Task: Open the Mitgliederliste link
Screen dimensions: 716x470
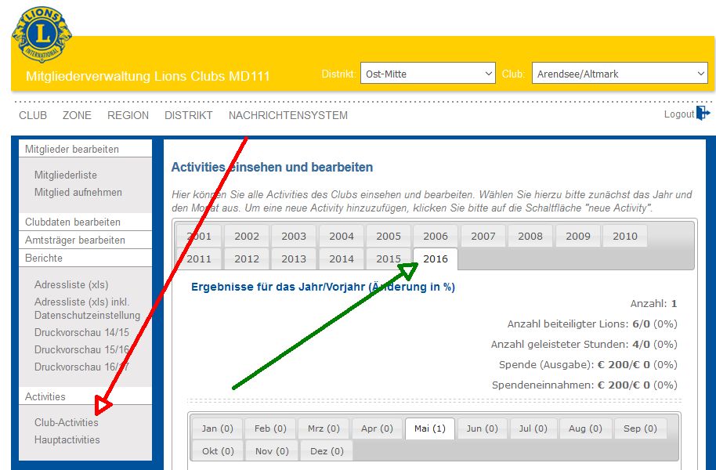Action: (x=66, y=175)
